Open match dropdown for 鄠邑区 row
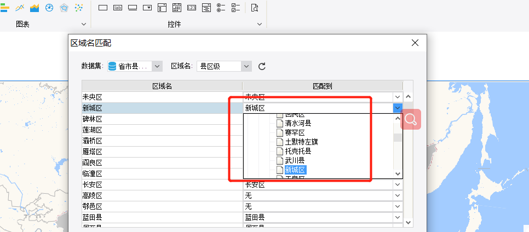 tap(398, 206)
